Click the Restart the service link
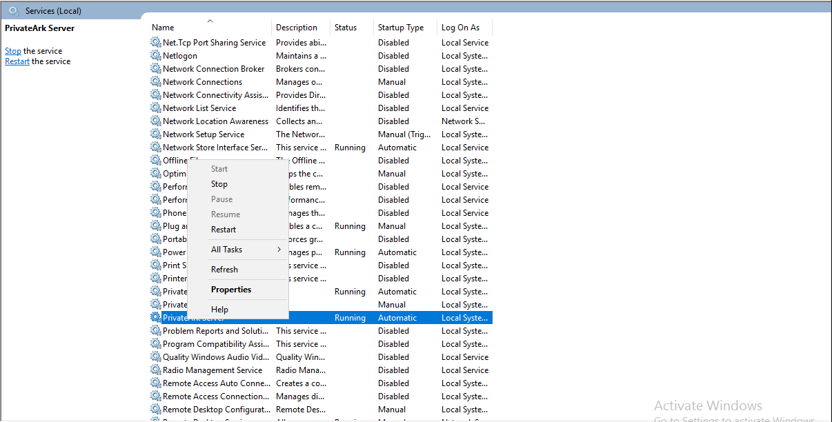 click(17, 61)
